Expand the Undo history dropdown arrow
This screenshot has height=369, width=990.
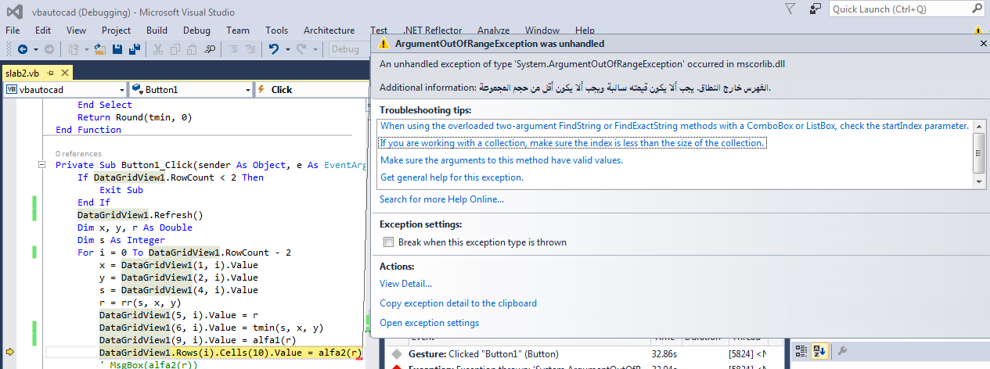click(286, 49)
